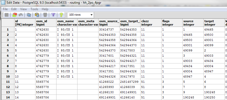Open the View menu

click(x=23, y=9)
